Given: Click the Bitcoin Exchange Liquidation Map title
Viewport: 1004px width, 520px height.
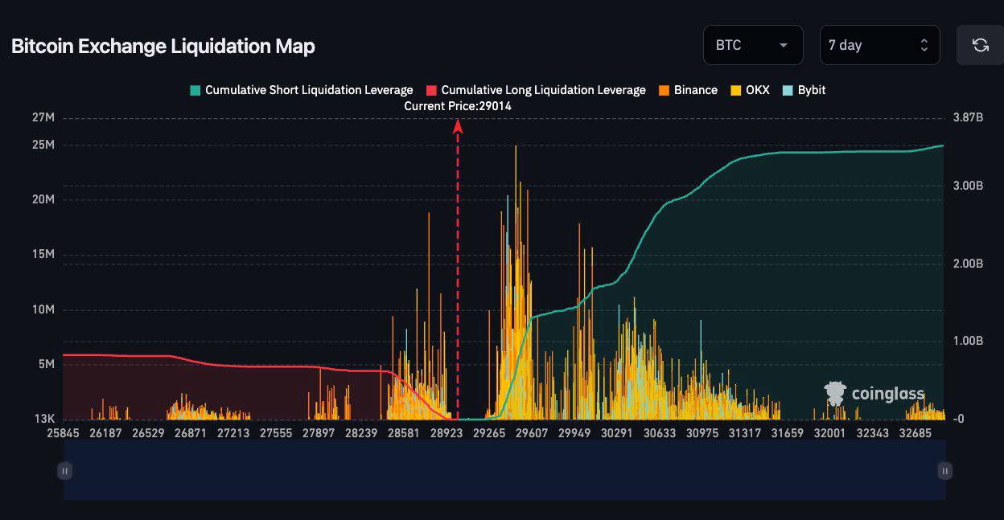Looking at the screenshot, I should click(163, 46).
